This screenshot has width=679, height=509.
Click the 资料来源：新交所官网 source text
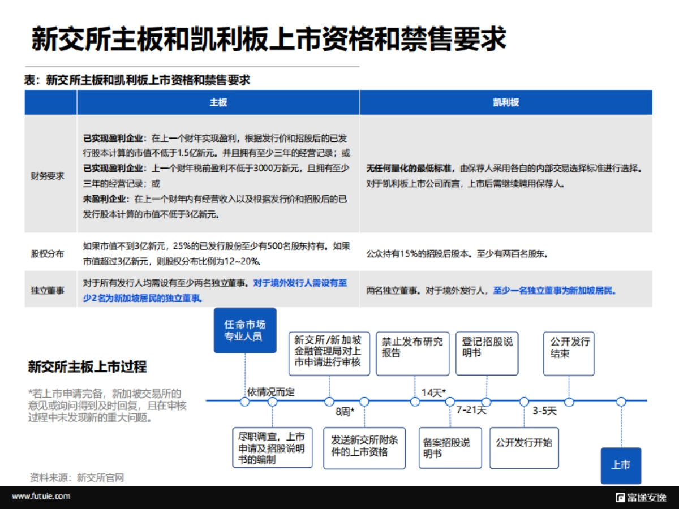79,478
